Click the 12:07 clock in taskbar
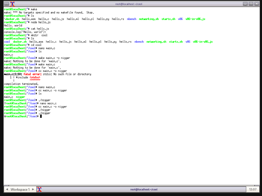The image size is (262, 196). click(252, 189)
